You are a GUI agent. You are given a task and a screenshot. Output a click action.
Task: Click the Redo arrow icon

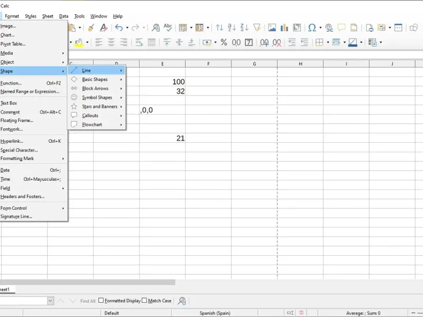coord(135,27)
